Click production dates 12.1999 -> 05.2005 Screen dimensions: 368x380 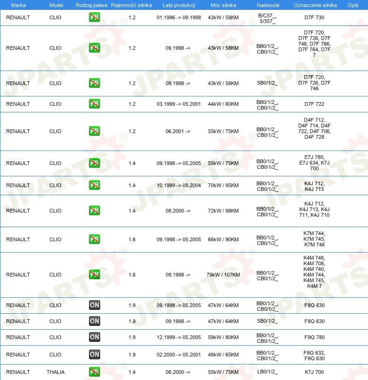[179, 337]
